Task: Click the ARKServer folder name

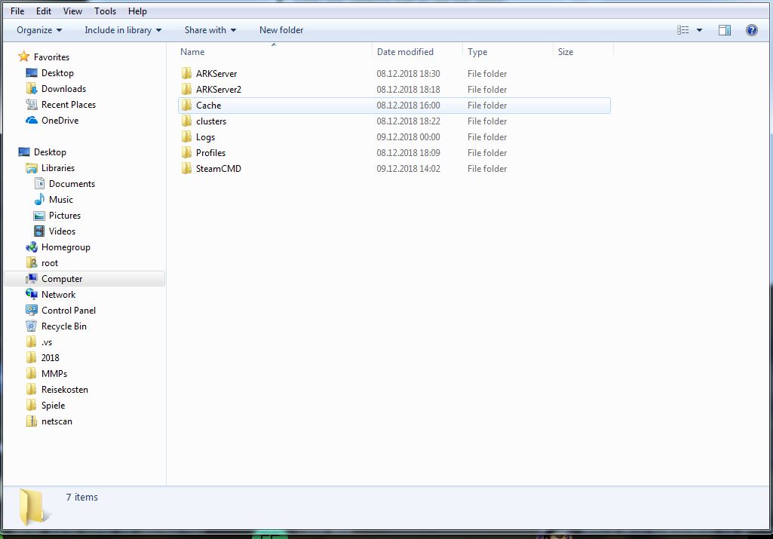Action: click(216, 73)
